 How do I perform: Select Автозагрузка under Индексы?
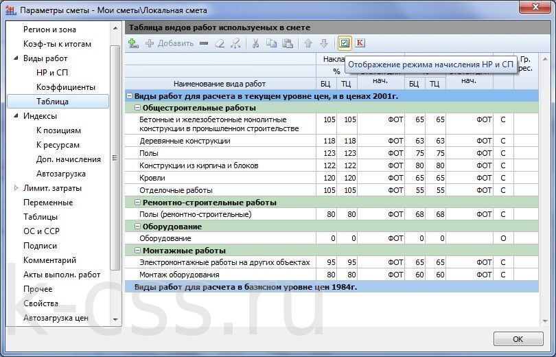tap(60, 174)
